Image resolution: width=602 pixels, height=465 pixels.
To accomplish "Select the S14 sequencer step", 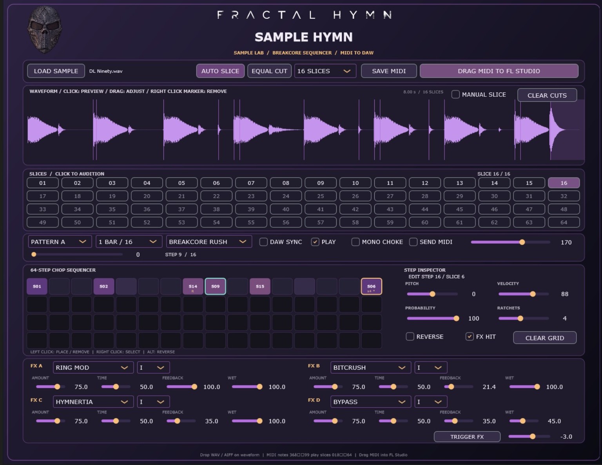I will click(x=193, y=286).
